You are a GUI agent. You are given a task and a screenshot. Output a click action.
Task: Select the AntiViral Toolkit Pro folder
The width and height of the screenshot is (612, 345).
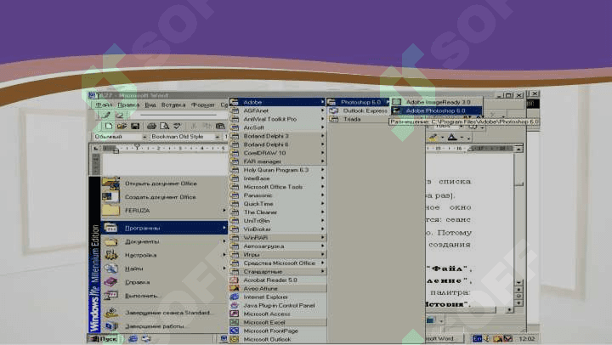[x=277, y=119]
